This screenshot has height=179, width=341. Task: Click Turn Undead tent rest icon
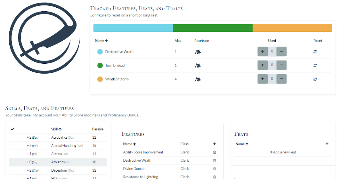point(198,65)
